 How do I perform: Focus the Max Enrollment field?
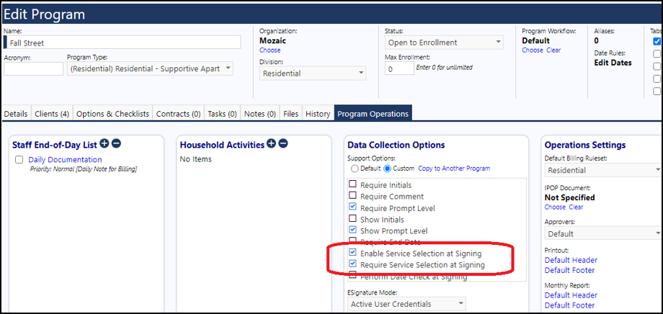coord(399,68)
